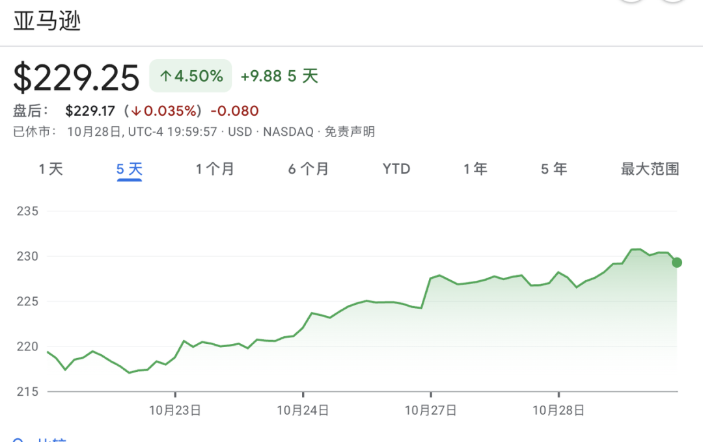The image size is (703, 442).
Task: Switch to the 1天 range tab
Action: point(51,170)
